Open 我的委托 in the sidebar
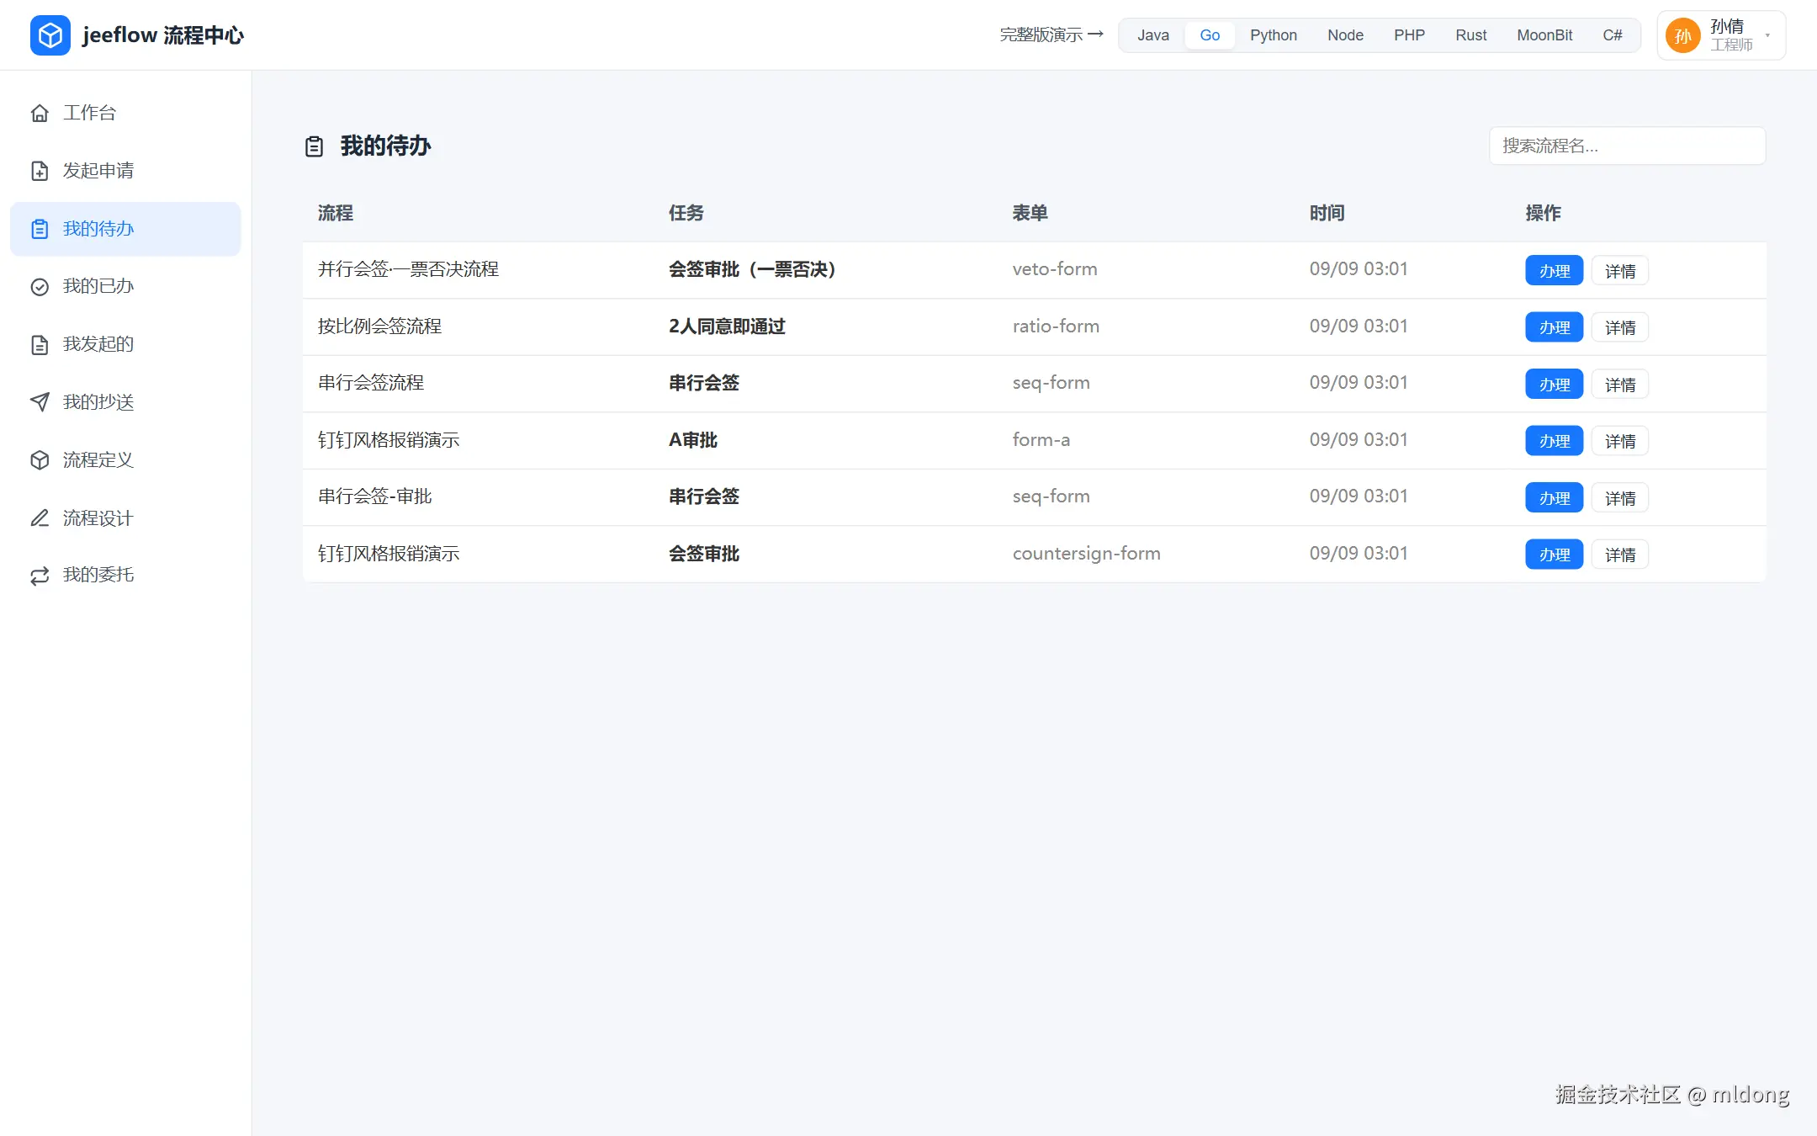The height and width of the screenshot is (1136, 1817). (125, 576)
